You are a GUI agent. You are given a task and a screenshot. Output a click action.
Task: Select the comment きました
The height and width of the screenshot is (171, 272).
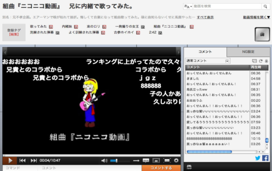[193, 79]
